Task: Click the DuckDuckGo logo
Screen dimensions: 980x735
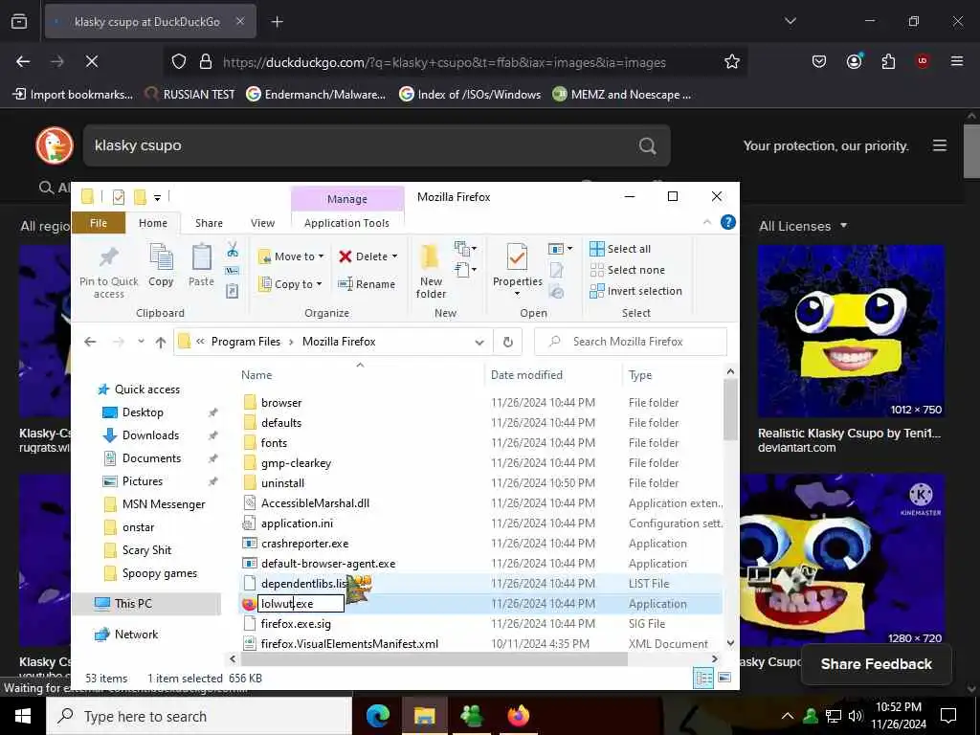Action: pyautogui.click(x=55, y=145)
